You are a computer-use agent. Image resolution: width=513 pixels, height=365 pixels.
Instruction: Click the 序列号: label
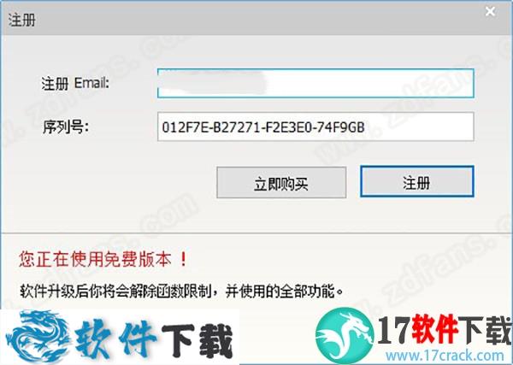click(x=66, y=127)
